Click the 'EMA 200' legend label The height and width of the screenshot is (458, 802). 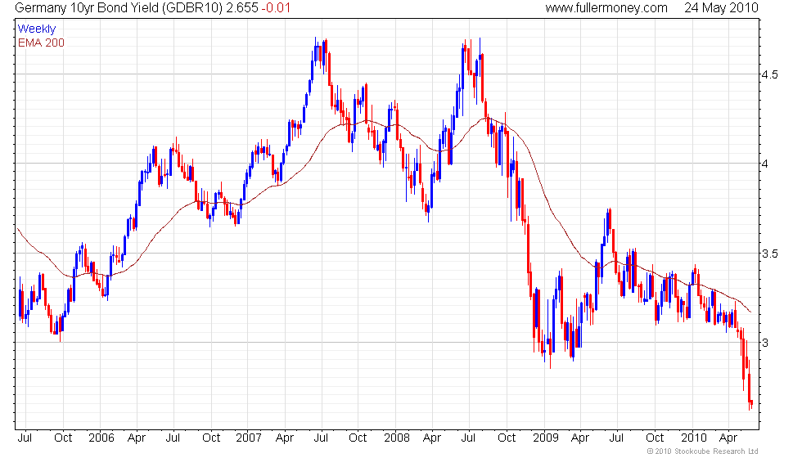[x=41, y=43]
